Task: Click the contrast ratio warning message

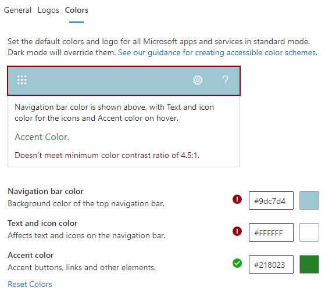Action: coord(107,155)
